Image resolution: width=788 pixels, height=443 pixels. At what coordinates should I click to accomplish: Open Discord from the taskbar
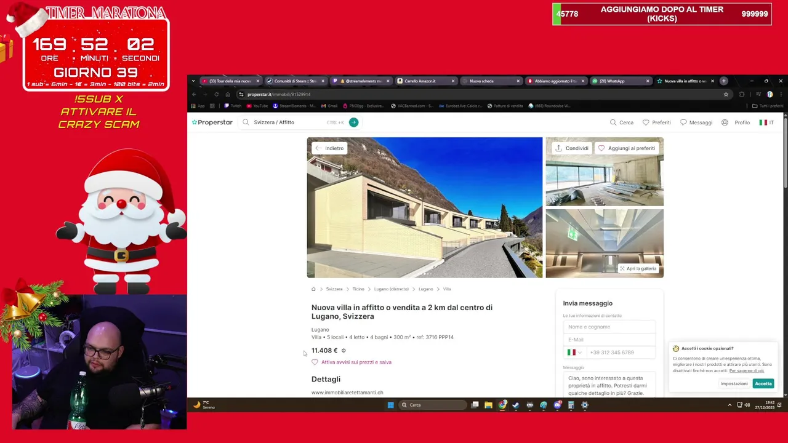pyautogui.click(x=557, y=405)
